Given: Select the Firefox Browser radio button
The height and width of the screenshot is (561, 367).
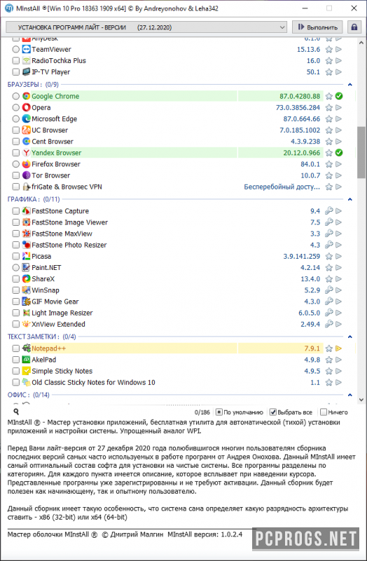Looking at the screenshot, I should pos(15,164).
